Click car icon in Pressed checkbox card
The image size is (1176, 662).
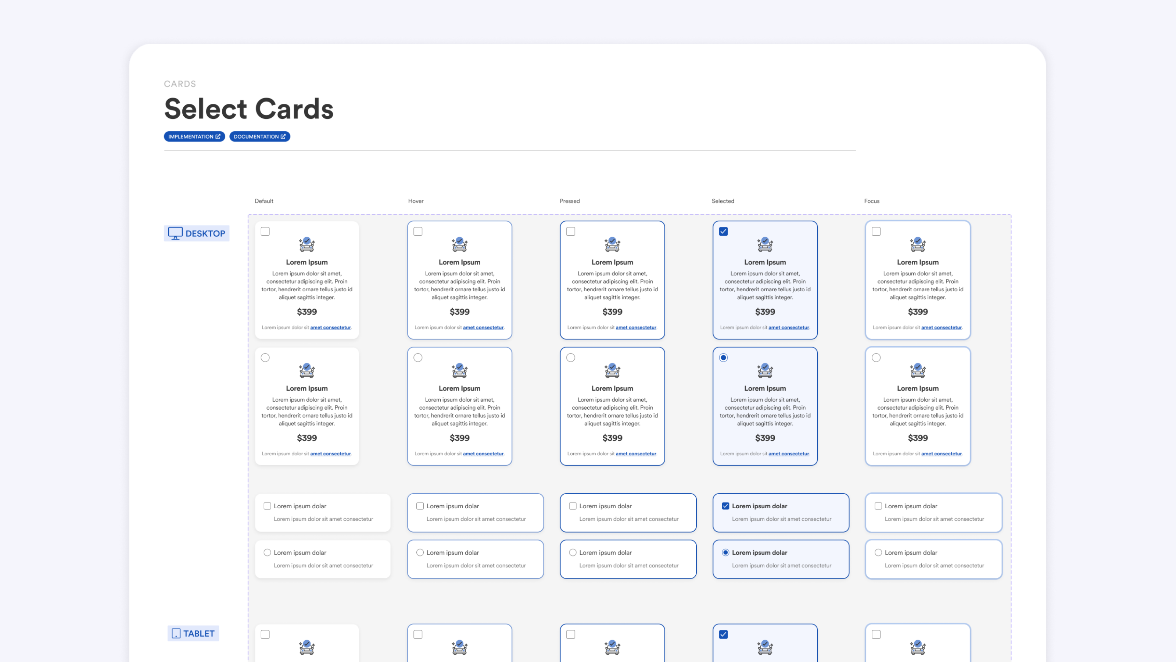[x=612, y=245]
